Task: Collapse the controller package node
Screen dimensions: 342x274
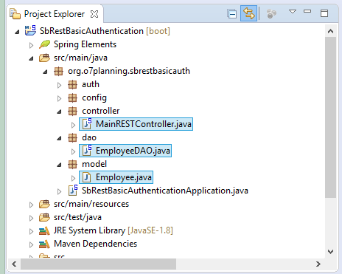Action: point(59,112)
